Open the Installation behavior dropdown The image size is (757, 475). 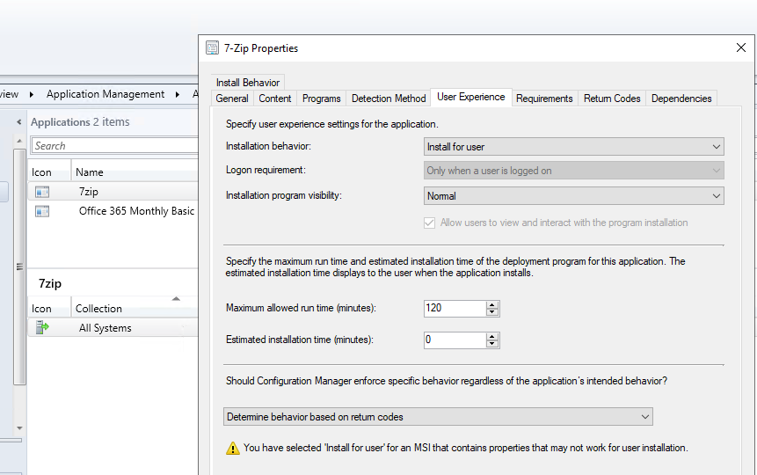point(574,147)
